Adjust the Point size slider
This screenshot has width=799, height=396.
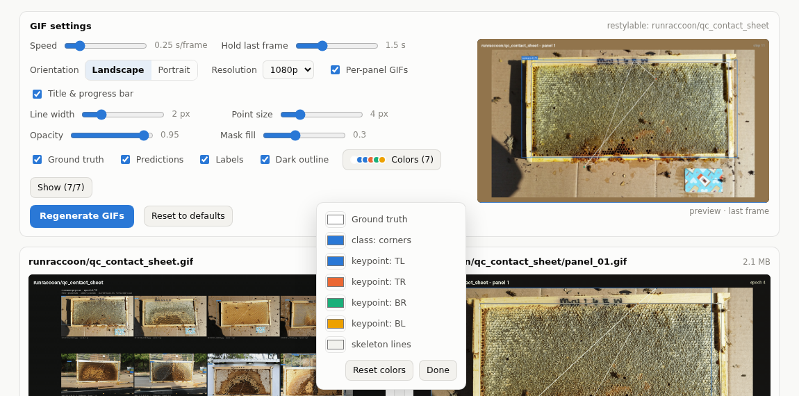322,115
